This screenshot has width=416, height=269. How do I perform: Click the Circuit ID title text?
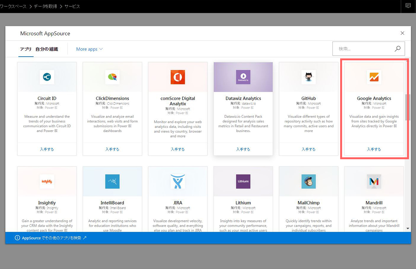pyautogui.click(x=47, y=98)
